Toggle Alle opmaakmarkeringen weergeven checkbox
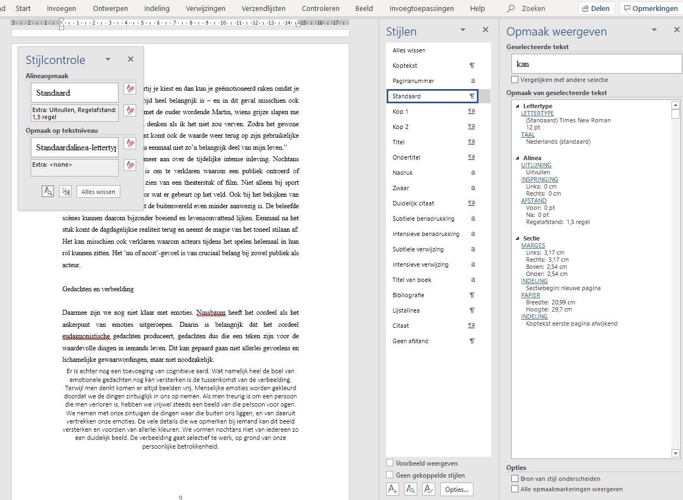The width and height of the screenshot is (683, 500). tap(515, 489)
